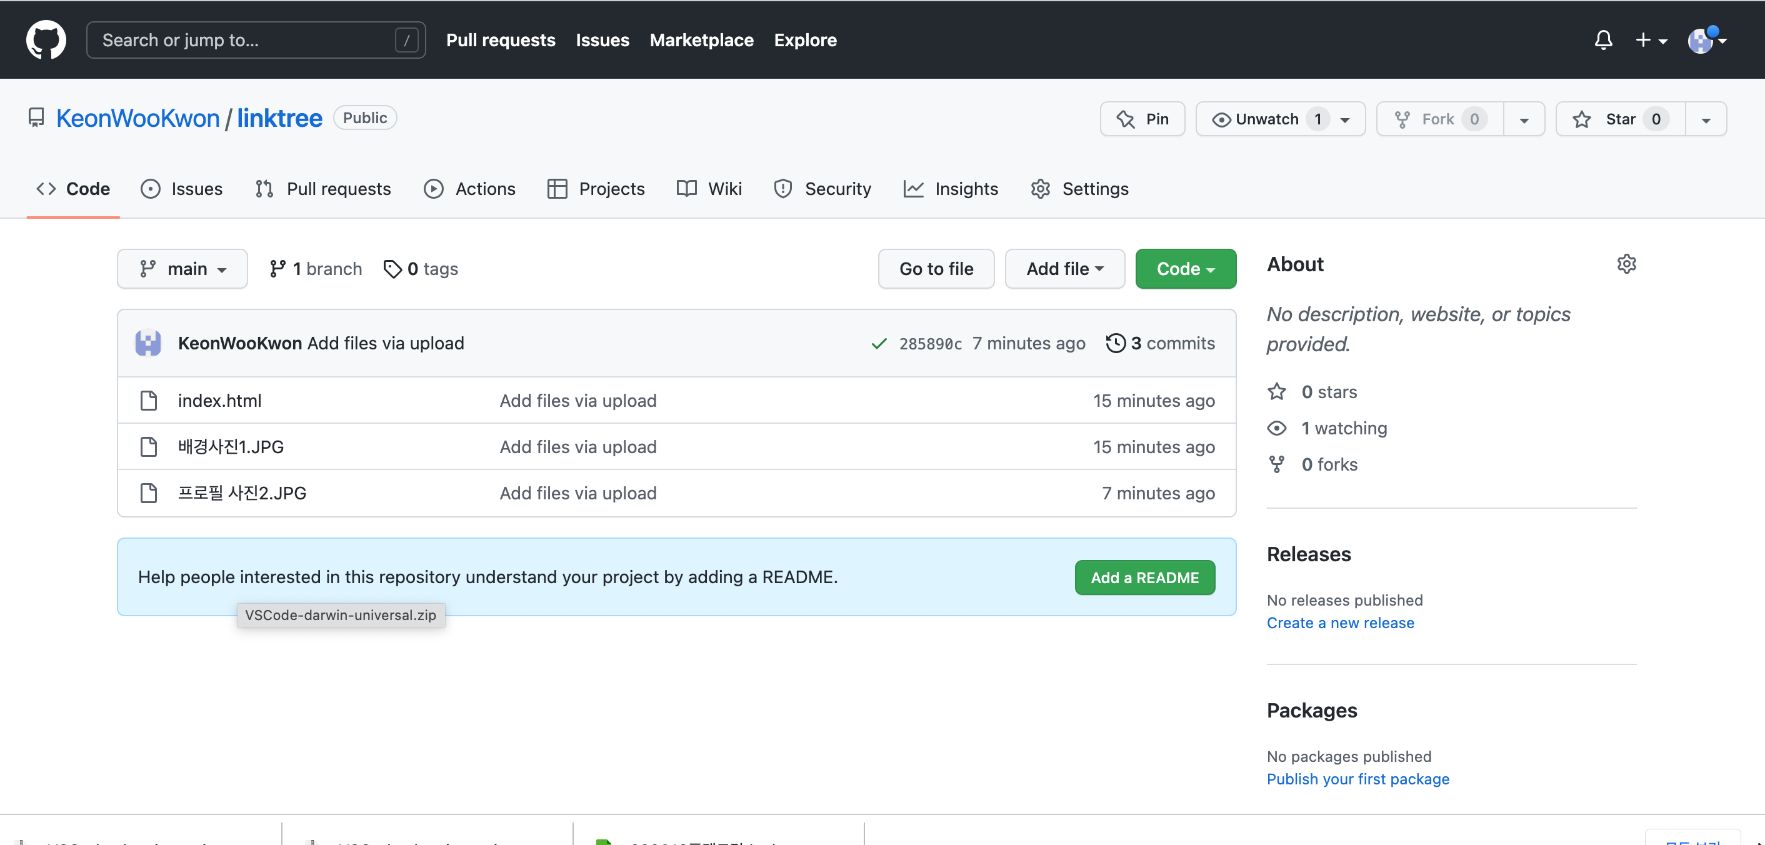This screenshot has width=1765, height=845.
Task: Click file icon beside 배경사진1.JPG
Action: pyautogui.click(x=148, y=447)
